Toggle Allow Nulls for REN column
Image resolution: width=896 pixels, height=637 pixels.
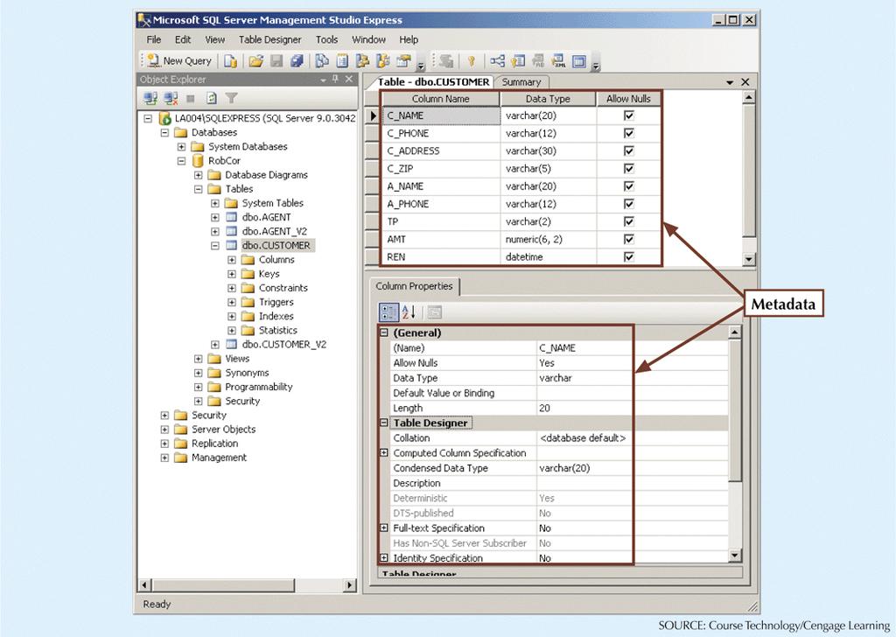pyautogui.click(x=628, y=257)
